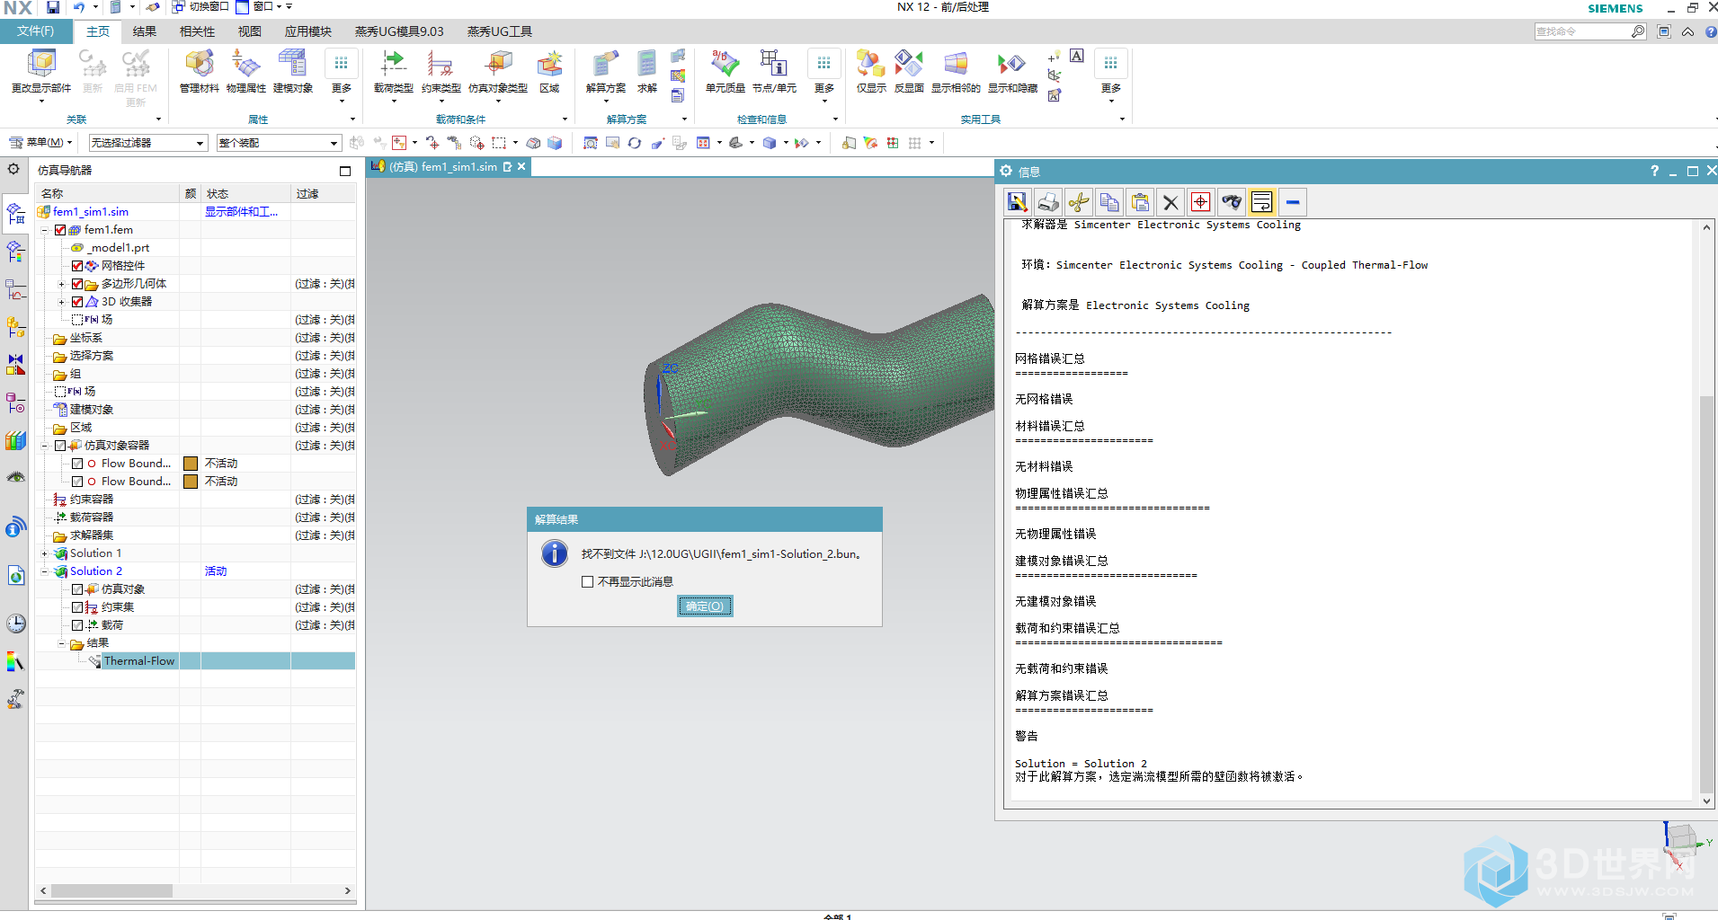Expand the Solution 1 tree node
1718x920 pixels.
coord(45,553)
